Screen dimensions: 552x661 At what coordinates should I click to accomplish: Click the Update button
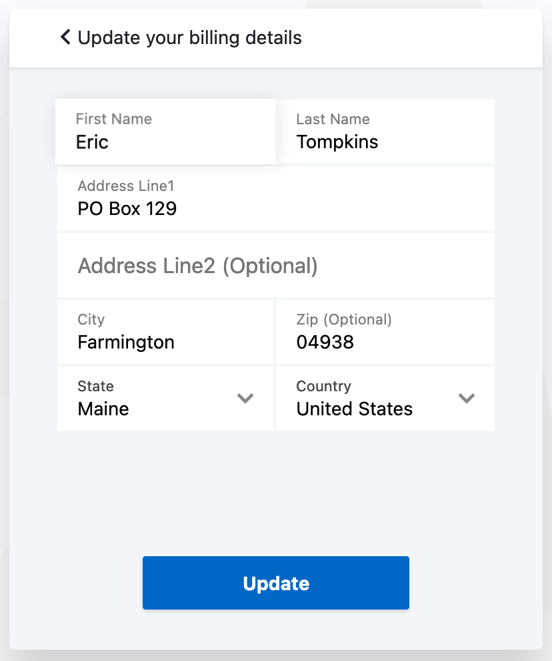coord(275,582)
